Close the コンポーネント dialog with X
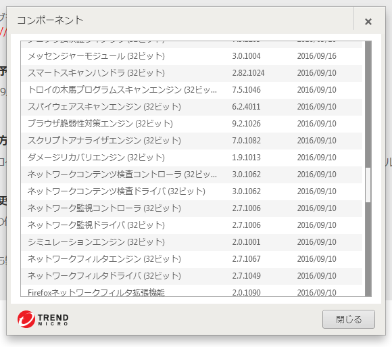392x347 pixels. (x=368, y=22)
